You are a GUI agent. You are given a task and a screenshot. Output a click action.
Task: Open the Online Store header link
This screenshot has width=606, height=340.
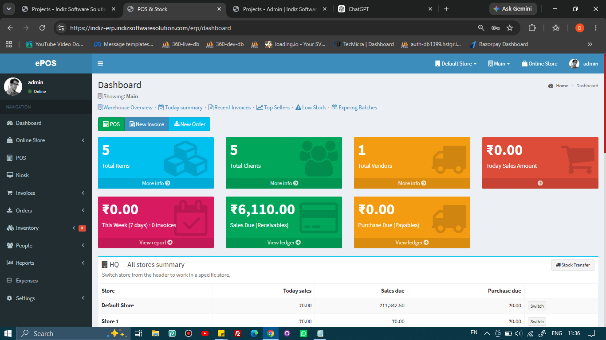coord(539,63)
